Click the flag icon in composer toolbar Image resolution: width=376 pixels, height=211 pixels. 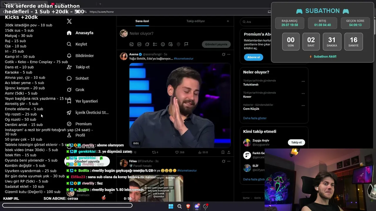click(186, 44)
